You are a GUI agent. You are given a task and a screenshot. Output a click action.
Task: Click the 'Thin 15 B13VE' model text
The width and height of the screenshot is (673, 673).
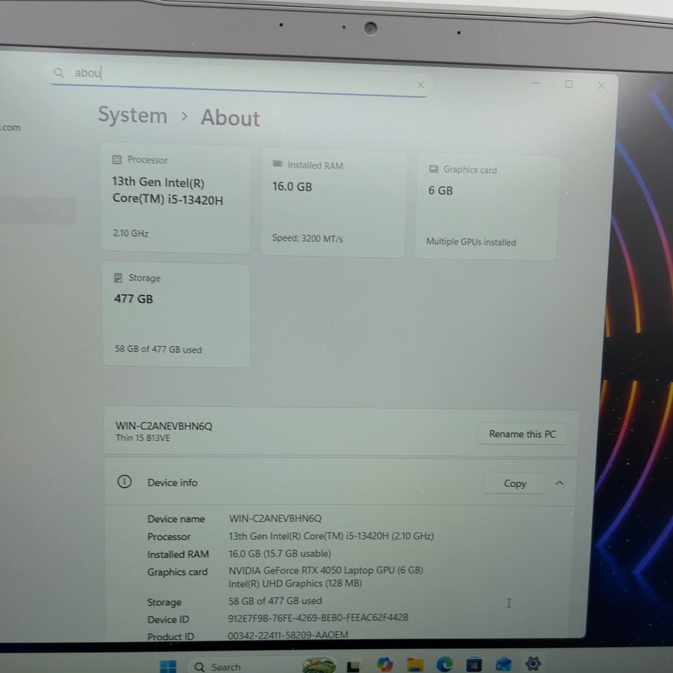pos(143,438)
